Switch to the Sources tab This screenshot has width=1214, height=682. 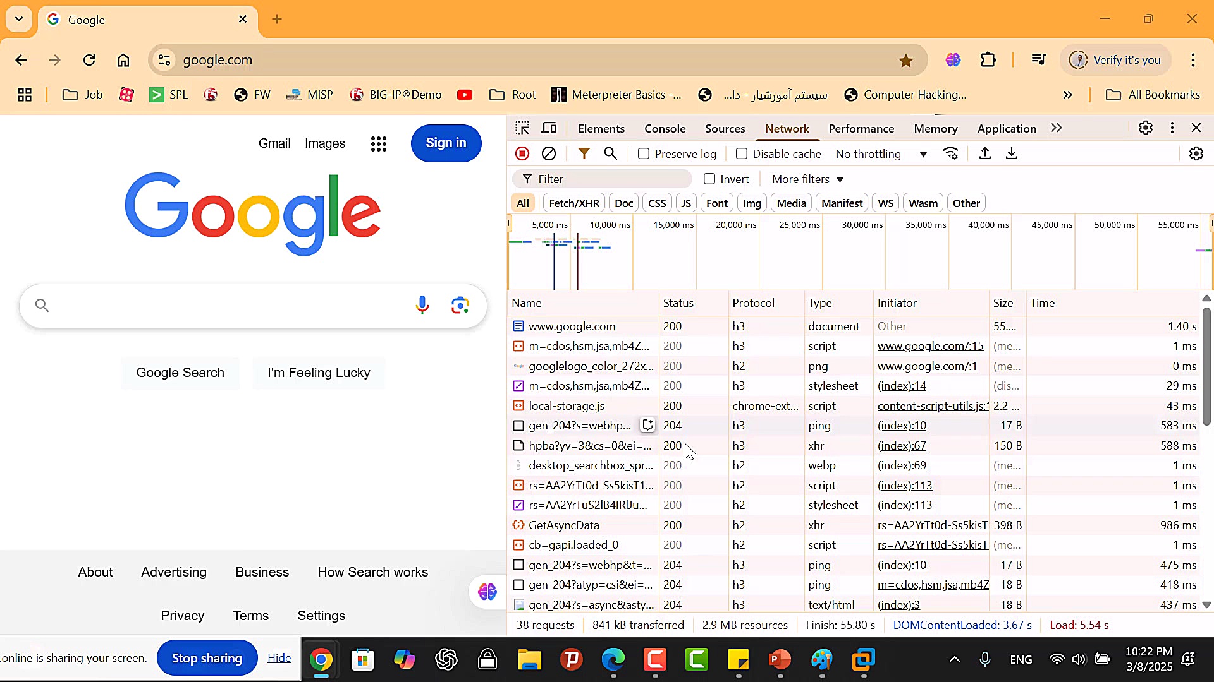pyautogui.click(x=725, y=129)
